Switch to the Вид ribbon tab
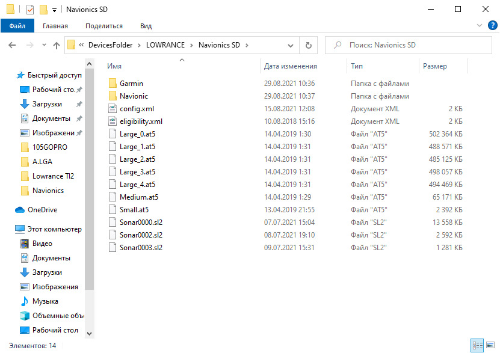Image resolution: width=500 pixels, height=353 pixels. coord(146,26)
